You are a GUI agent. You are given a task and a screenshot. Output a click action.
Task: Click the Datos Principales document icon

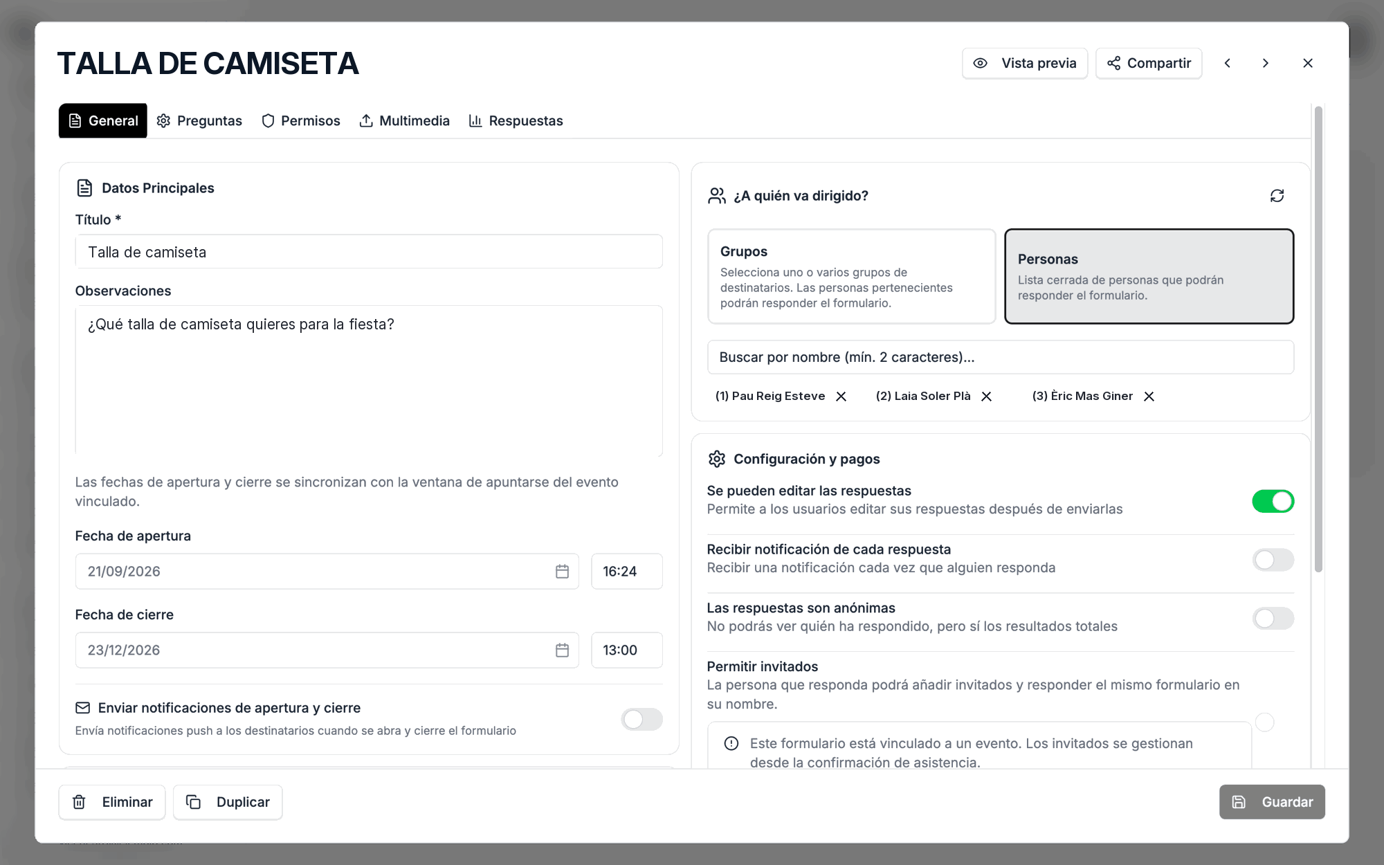click(x=84, y=188)
